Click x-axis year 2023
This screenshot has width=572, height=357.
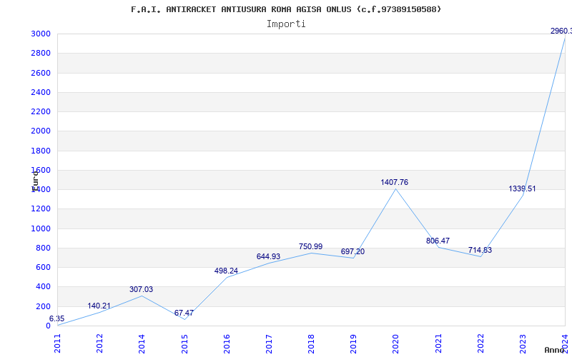[x=523, y=343]
